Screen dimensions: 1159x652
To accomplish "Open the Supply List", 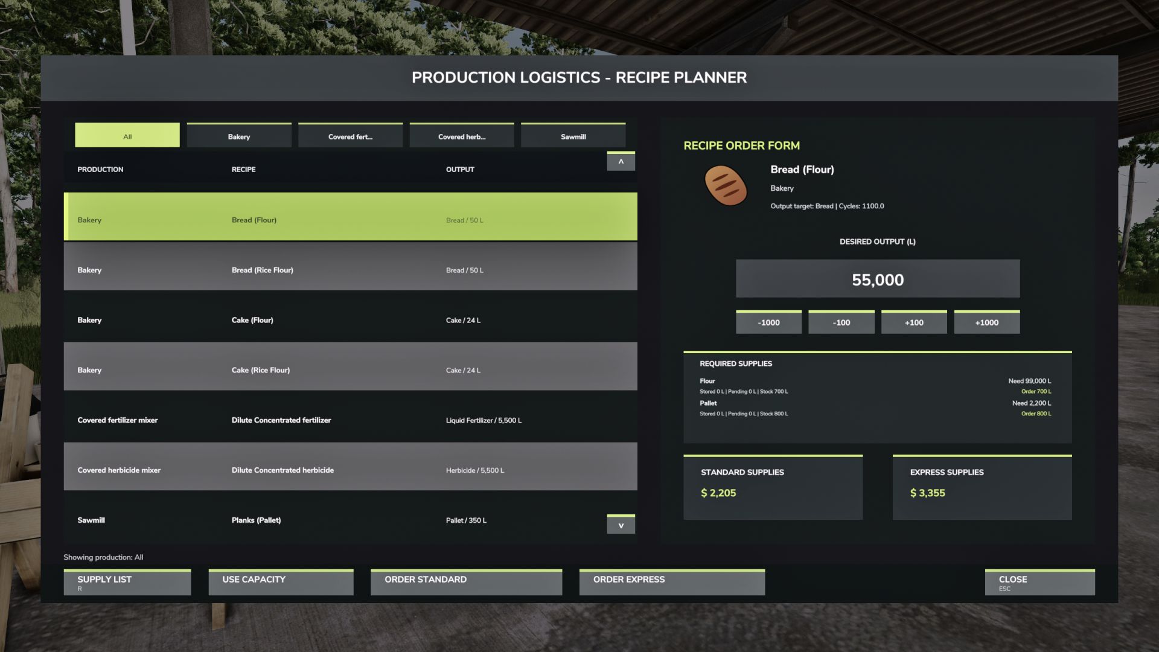I will pos(127,582).
